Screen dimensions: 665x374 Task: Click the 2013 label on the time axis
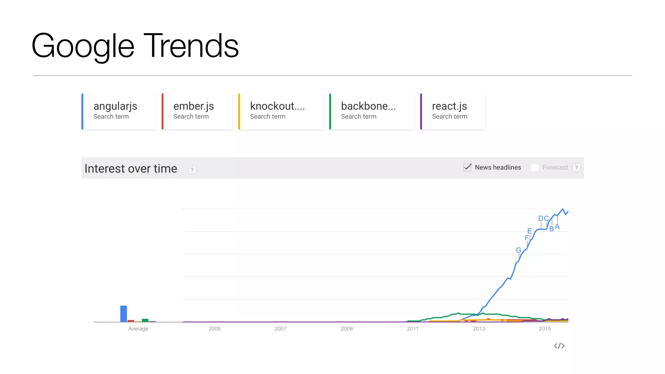click(479, 329)
